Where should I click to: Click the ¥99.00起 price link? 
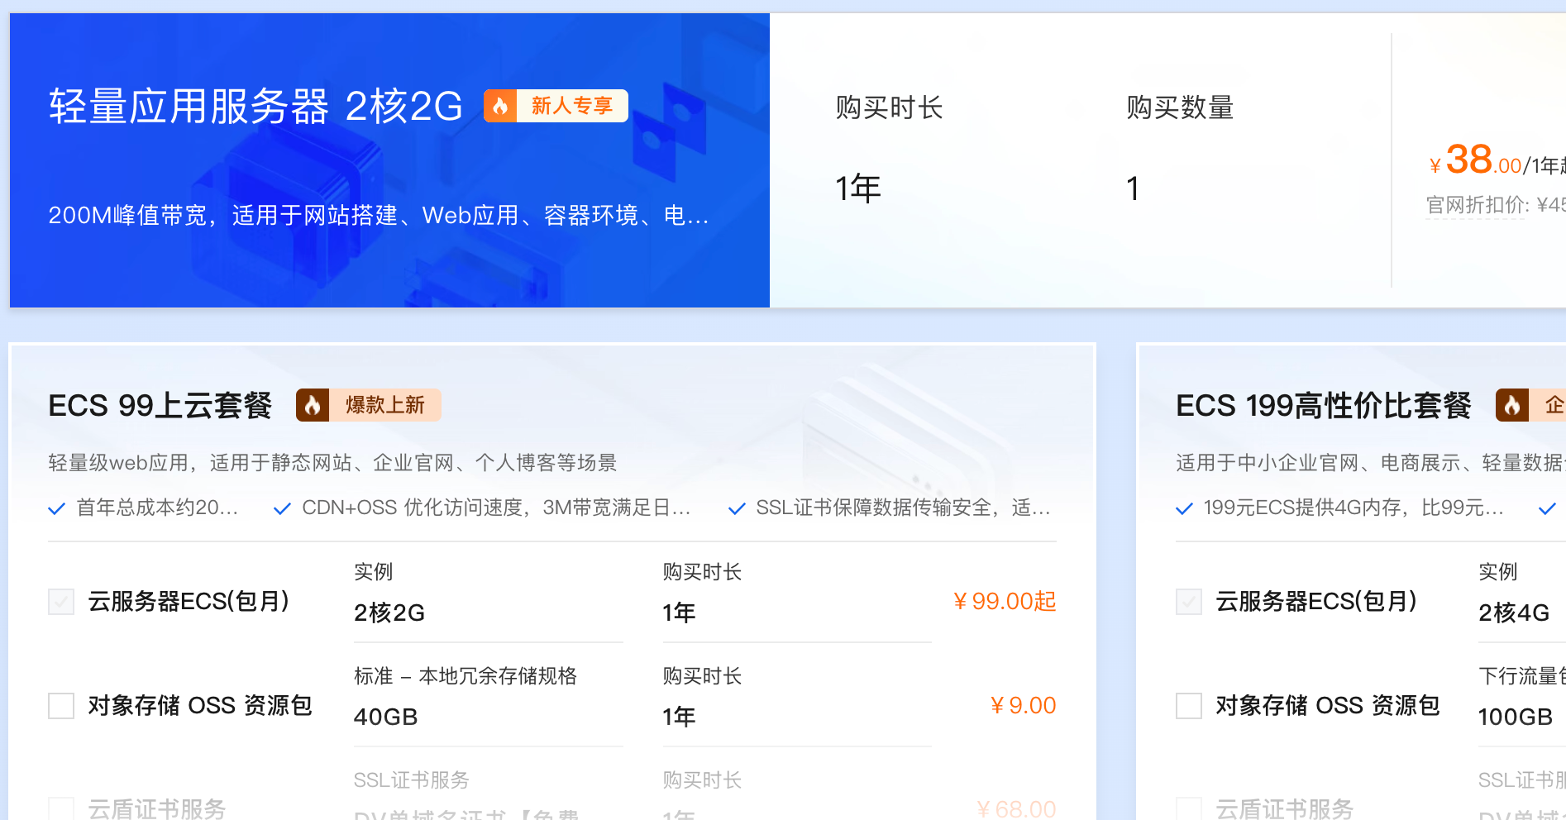(1004, 602)
